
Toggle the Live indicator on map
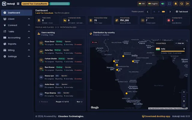(x=94, y=42)
